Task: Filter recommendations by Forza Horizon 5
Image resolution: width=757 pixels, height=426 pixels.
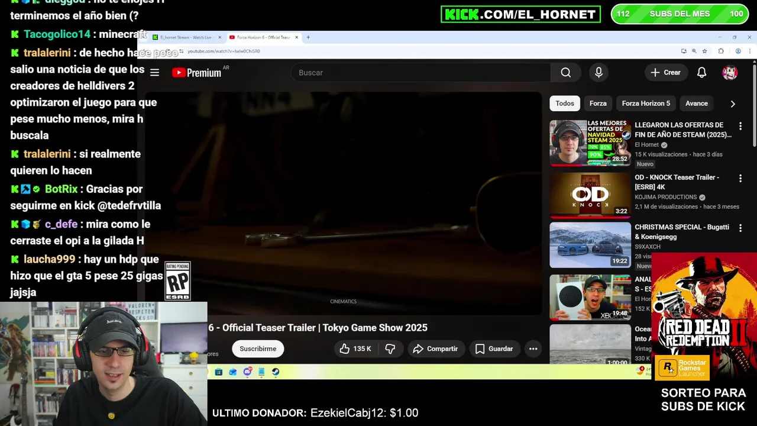Action: tap(646, 103)
